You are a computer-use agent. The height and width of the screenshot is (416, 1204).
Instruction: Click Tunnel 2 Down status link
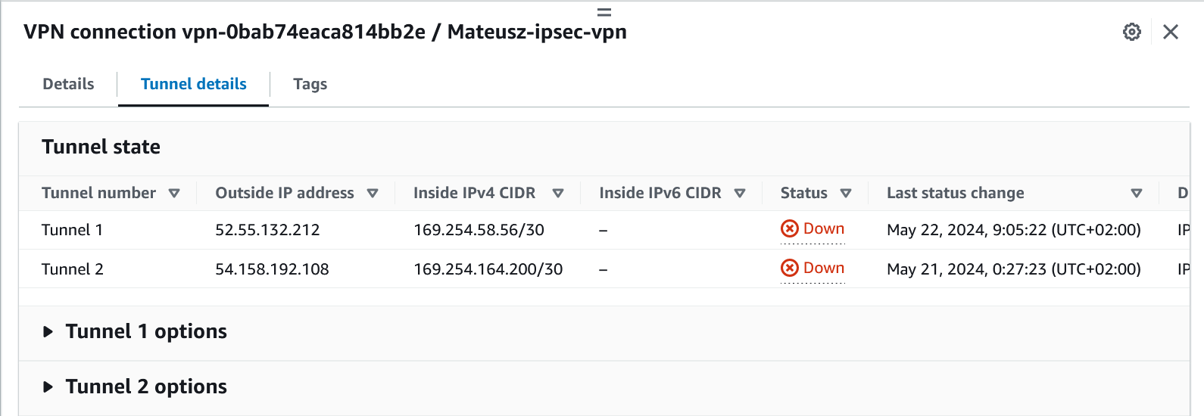[823, 268]
